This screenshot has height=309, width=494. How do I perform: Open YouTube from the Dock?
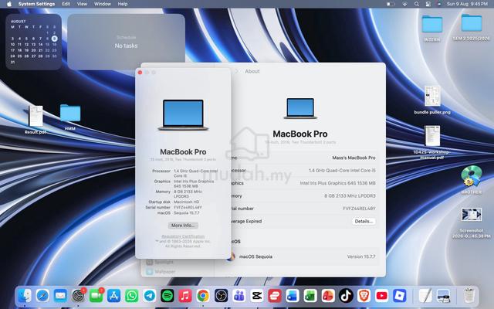pyautogui.click(x=382, y=296)
